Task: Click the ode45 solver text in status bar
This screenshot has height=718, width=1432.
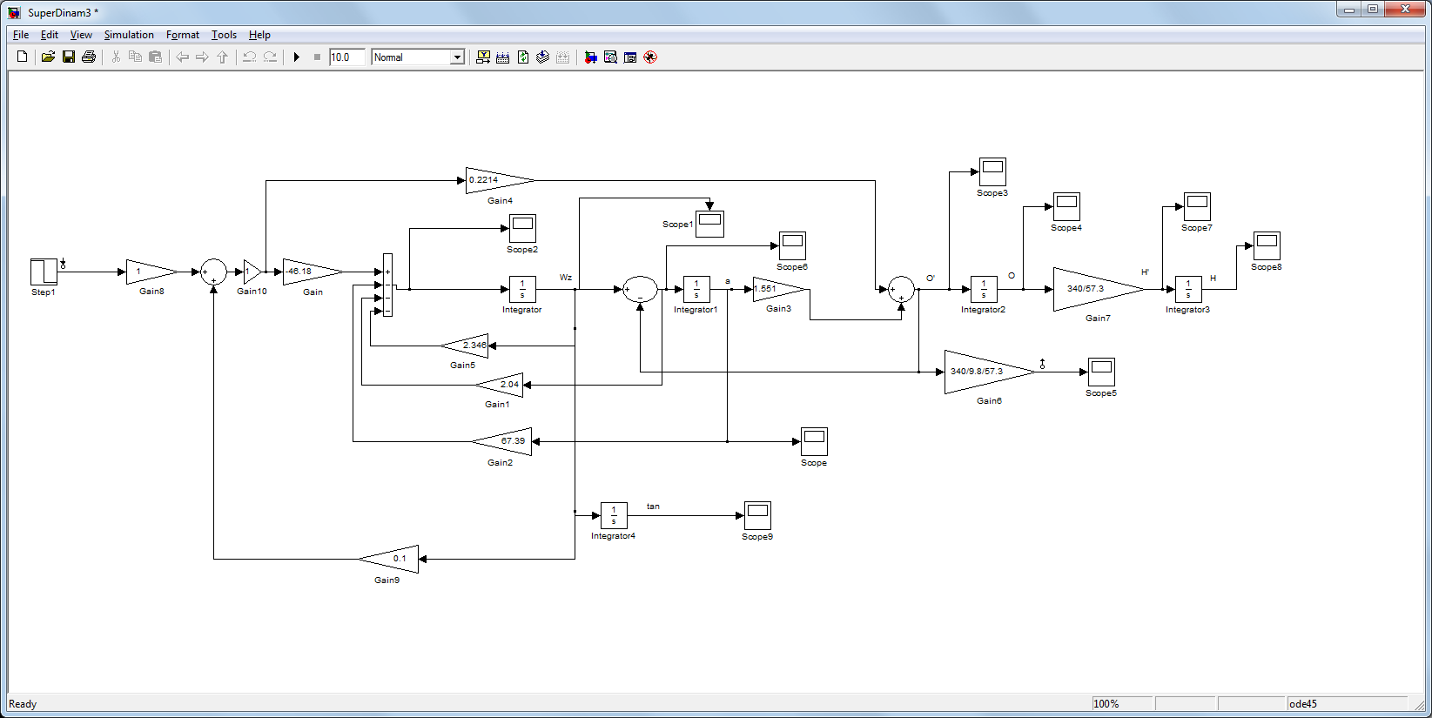Action: 1303,704
